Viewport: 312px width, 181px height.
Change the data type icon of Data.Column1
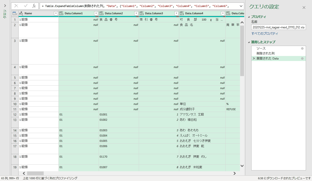point(61,13)
